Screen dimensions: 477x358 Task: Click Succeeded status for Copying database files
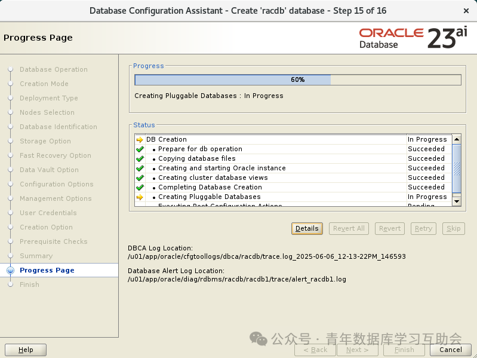click(426, 158)
